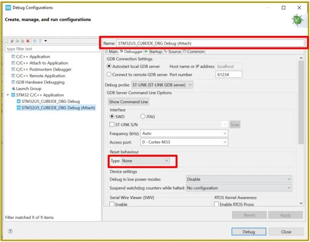Switch to the Startup tab
The height and width of the screenshot is (242, 310).
pos(153,51)
